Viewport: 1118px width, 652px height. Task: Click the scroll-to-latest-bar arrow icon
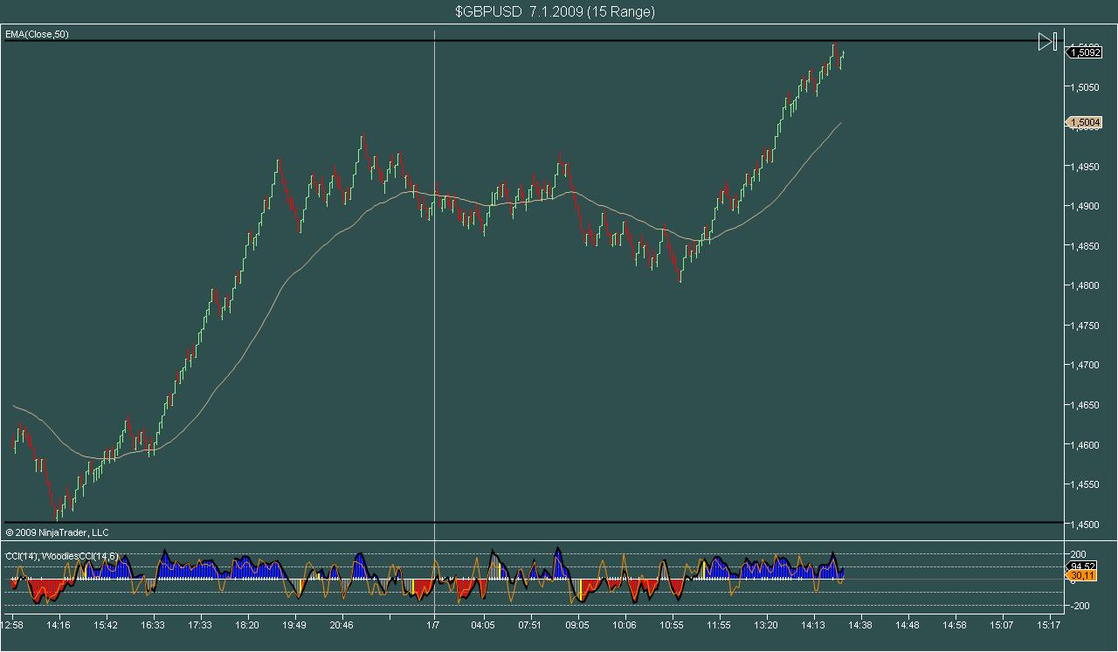[1047, 41]
